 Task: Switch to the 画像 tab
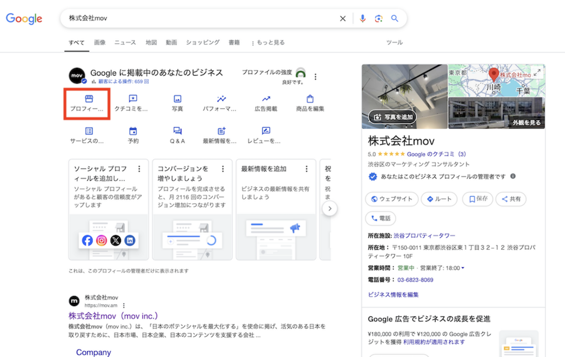pos(100,42)
